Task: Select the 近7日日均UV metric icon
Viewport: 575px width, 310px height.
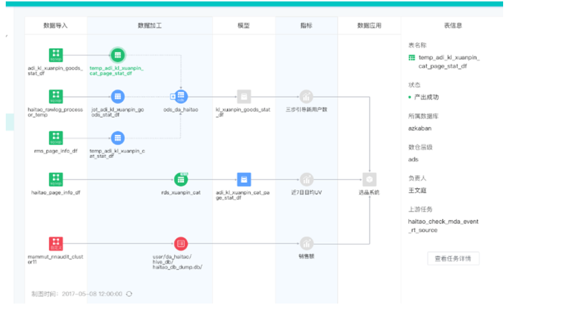Action: 306,179
